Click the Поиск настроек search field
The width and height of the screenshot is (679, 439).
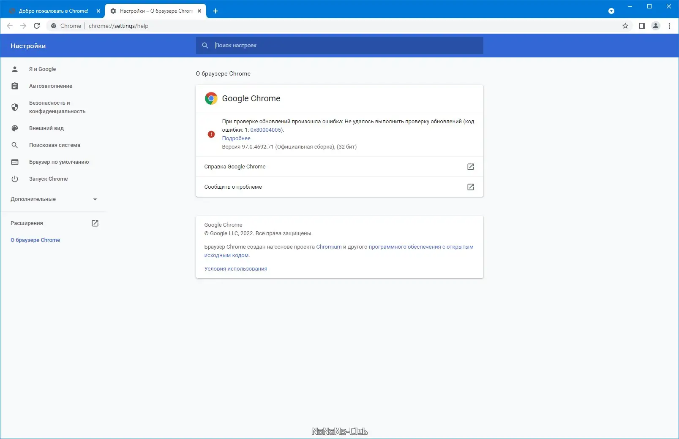tap(339, 46)
